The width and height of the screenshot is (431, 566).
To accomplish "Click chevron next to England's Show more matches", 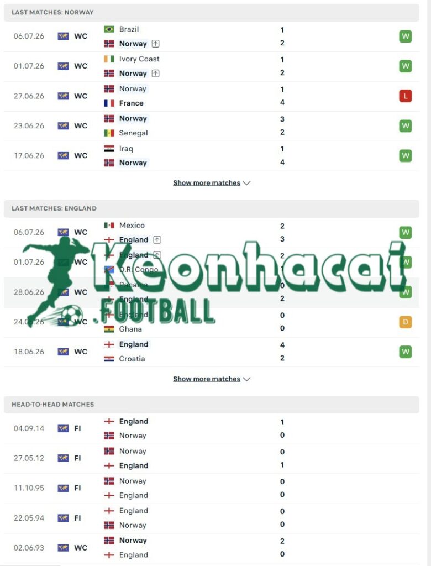I will pyautogui.click(x=247, y=379).
